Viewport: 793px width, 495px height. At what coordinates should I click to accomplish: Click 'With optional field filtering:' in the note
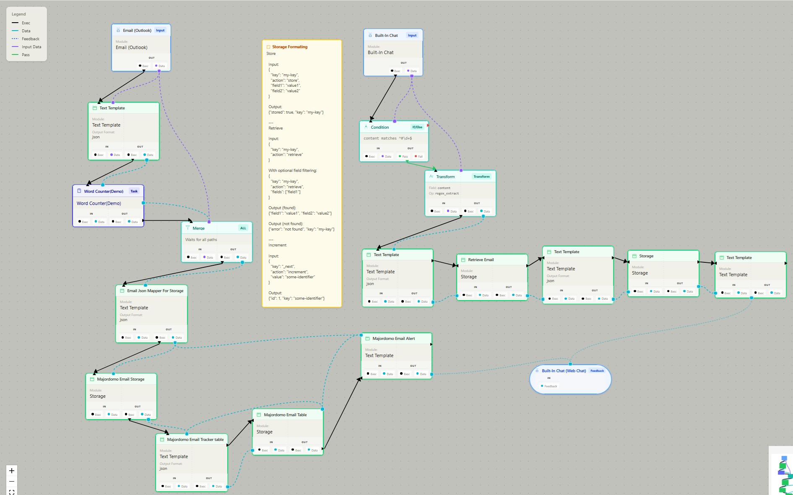coord(293,171)
